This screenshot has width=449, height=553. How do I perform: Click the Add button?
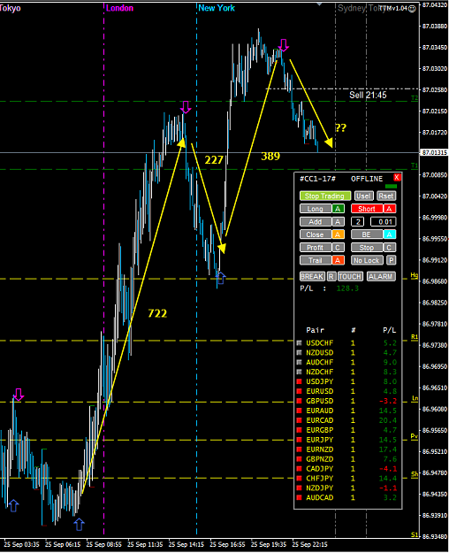pos(315,222)
